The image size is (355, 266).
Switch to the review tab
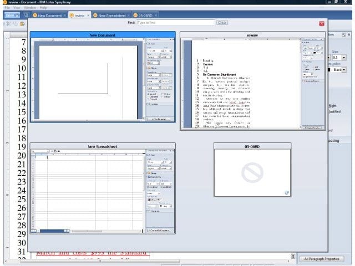(79, 16)
